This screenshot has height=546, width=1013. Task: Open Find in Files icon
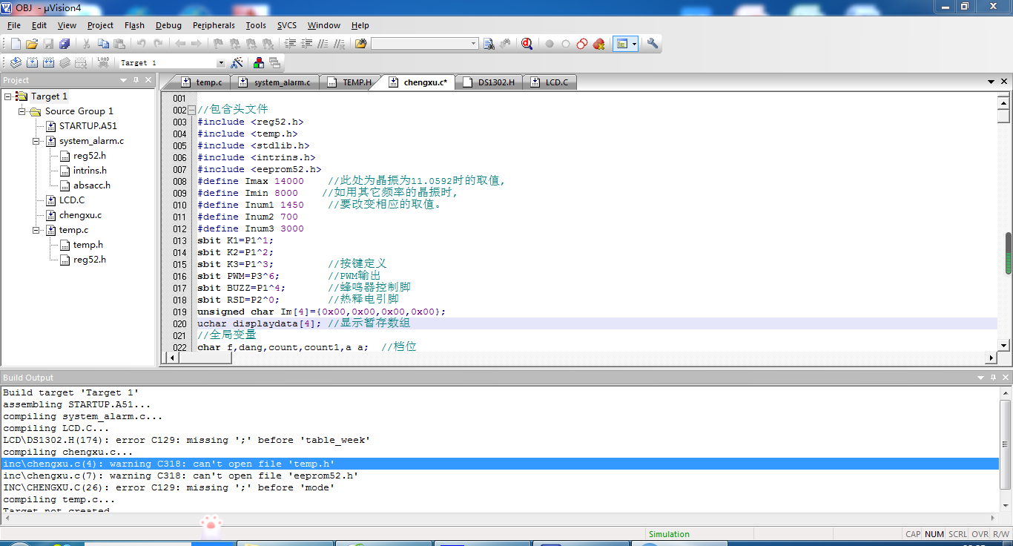pyautogui.click(x=360, y=44)
